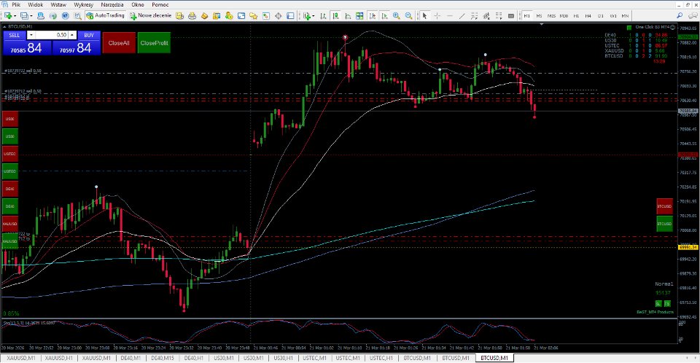Switch to the XAUUSD,H1 chart tab
This screenshot has height=363, width=700.
[x=58, y=358]
